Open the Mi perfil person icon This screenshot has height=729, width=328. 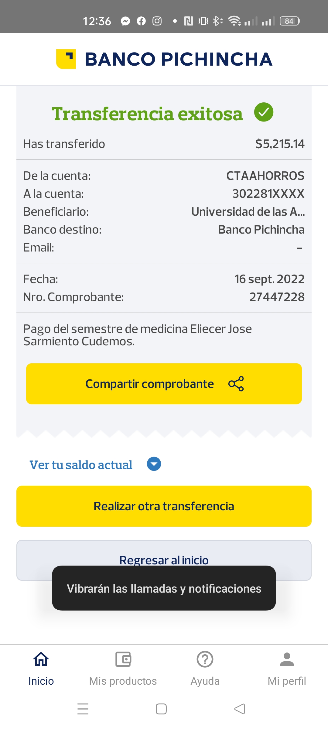pyautogui.click(x=287, y=659)
